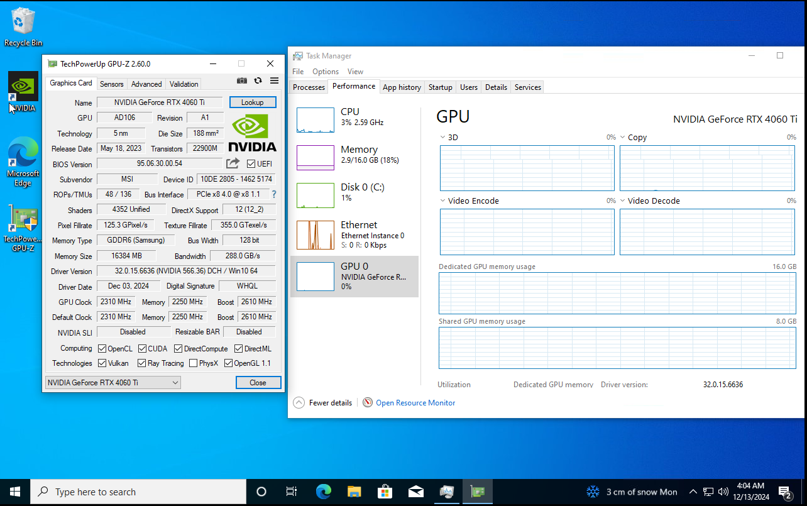The height and width of the screenshot is (506, 807).
Task: Open the Services tab in Task Manager
Action: point(528,87)
